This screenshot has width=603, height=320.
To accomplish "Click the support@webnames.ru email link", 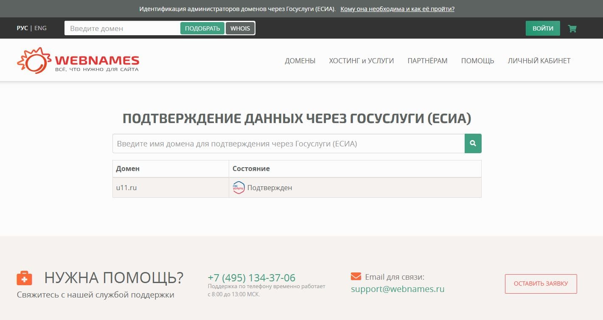I will click(x=398, y=289).
